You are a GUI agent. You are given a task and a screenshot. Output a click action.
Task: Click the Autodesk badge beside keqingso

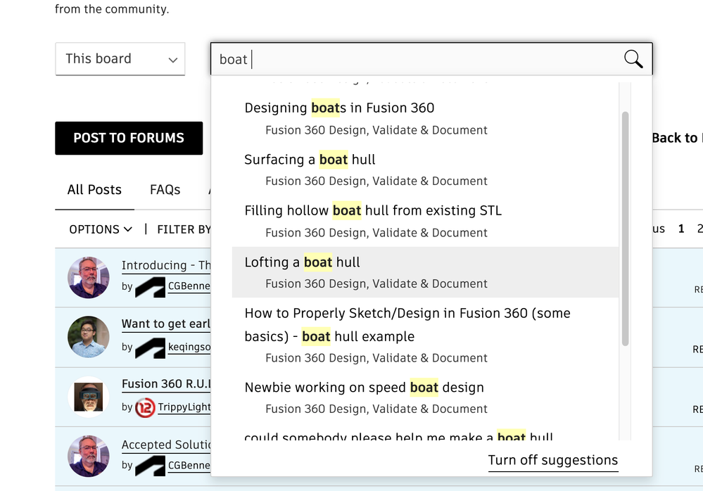[150, 347]
